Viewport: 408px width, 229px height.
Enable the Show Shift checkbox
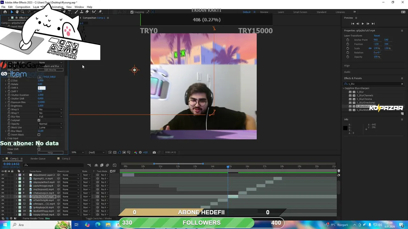pyautogui.click(x=39, y=149)
